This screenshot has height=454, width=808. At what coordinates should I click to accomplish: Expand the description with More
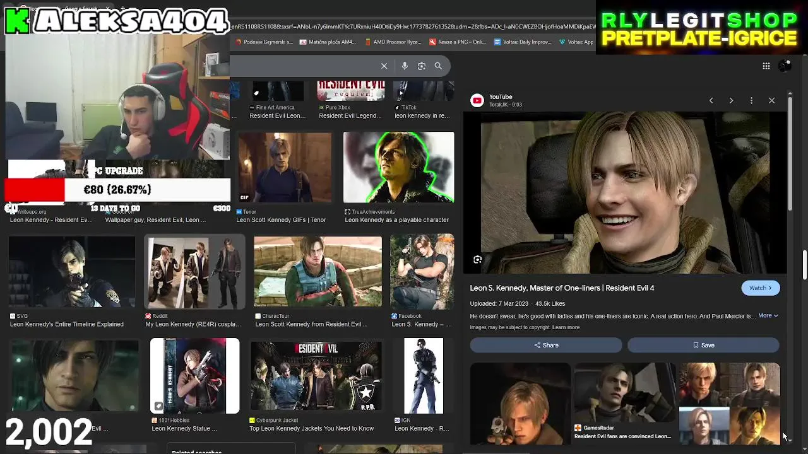[768, 315]
